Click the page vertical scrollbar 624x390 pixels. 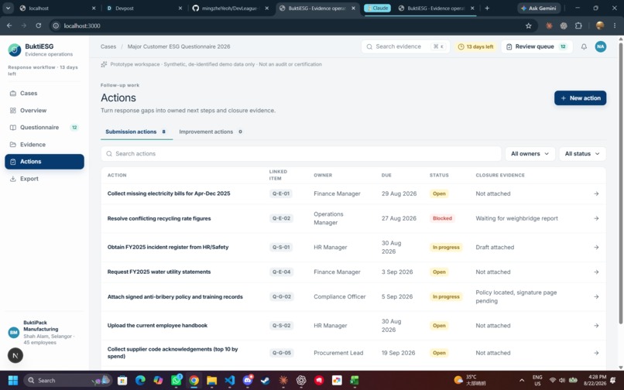click(621, 183)
